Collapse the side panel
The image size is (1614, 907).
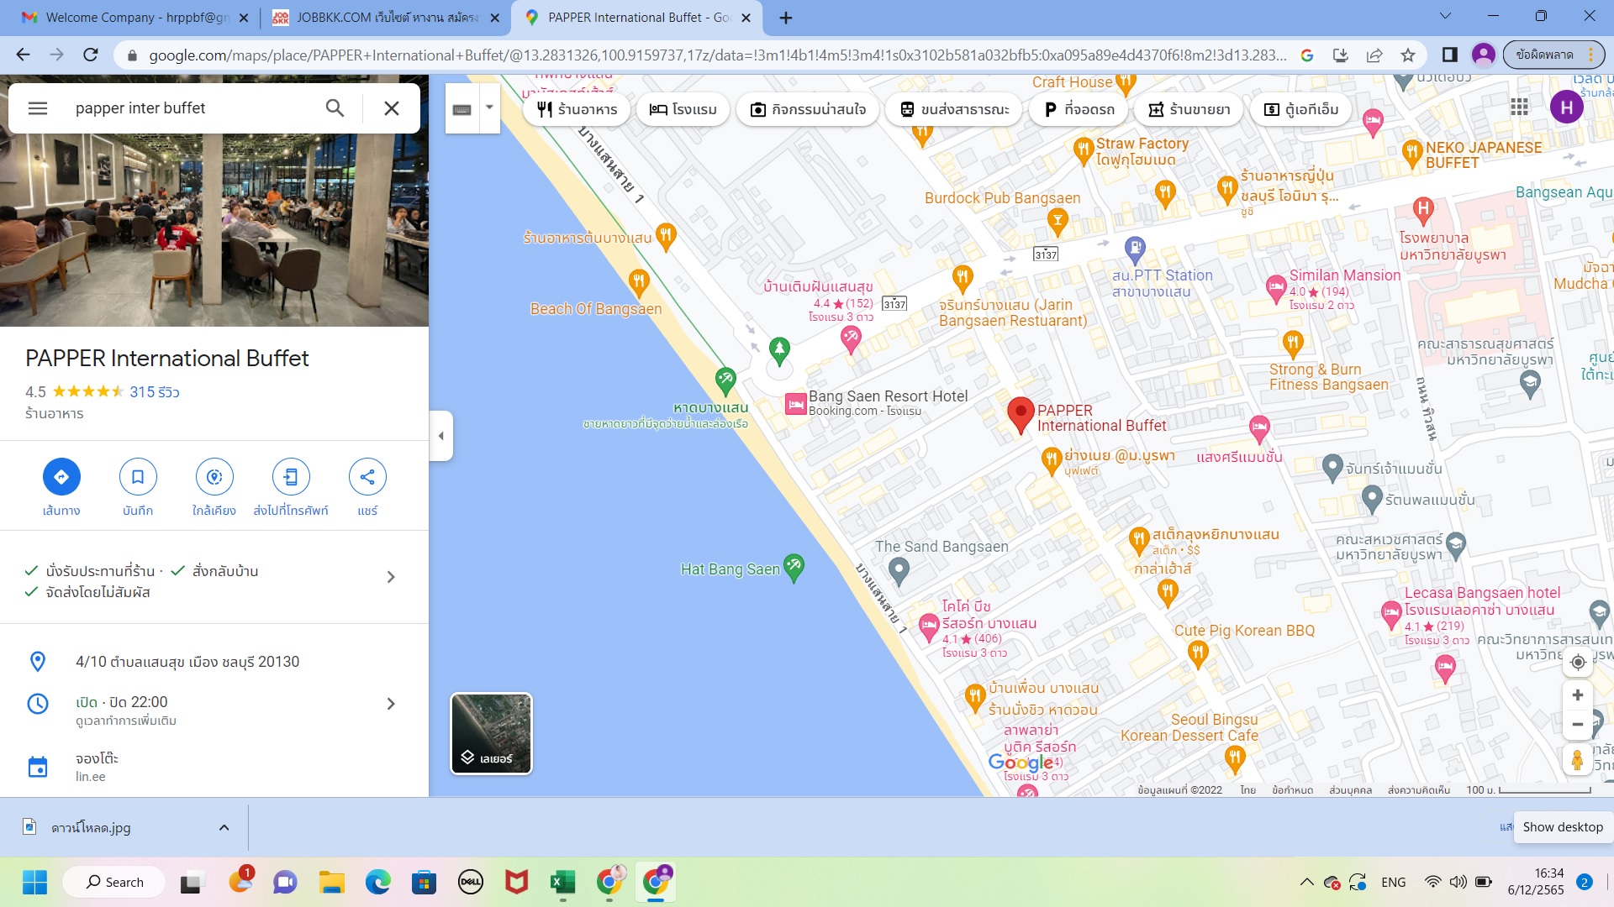point(441,436)
